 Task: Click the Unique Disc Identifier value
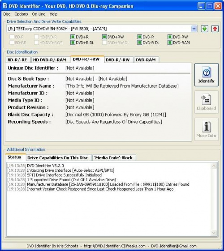[x=80, y=68]
